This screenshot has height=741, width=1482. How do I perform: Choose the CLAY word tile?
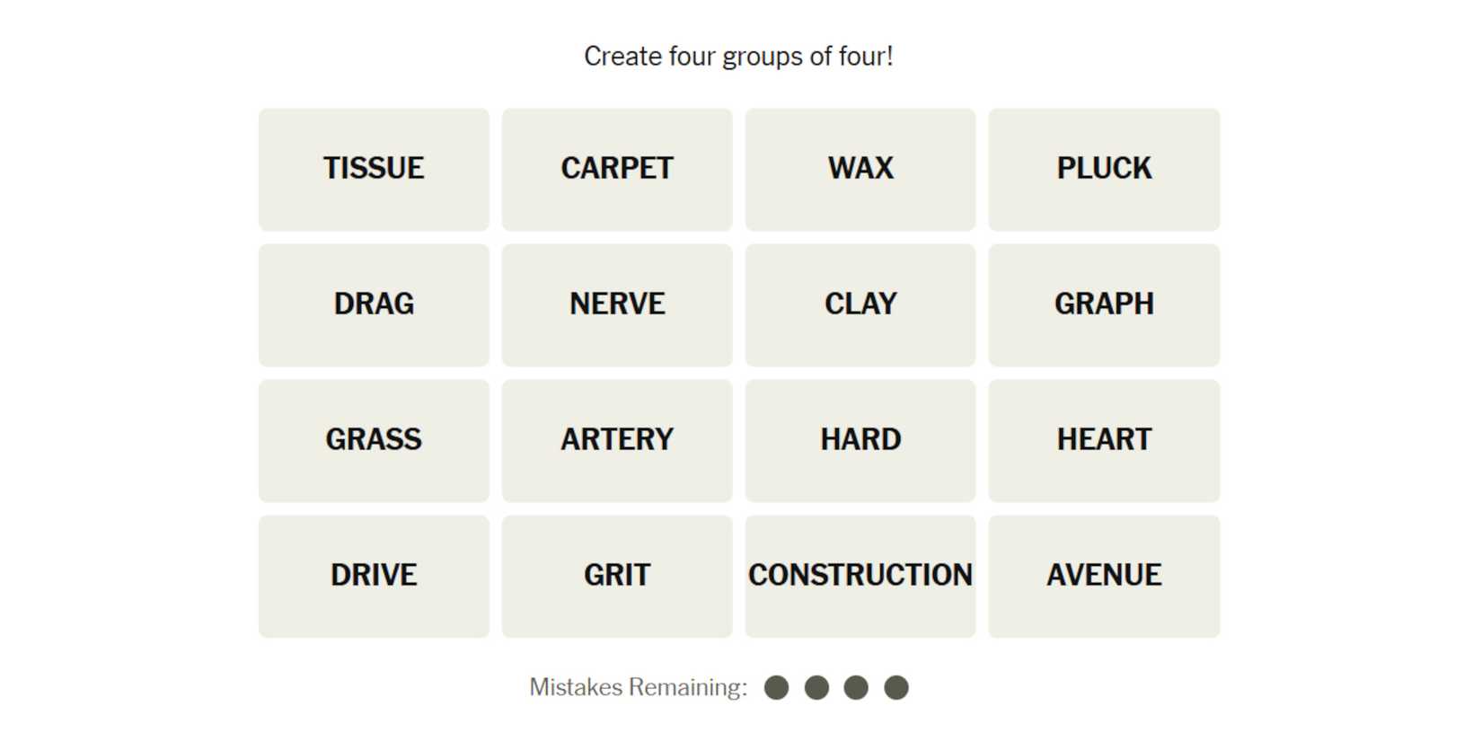coord(860,304)
